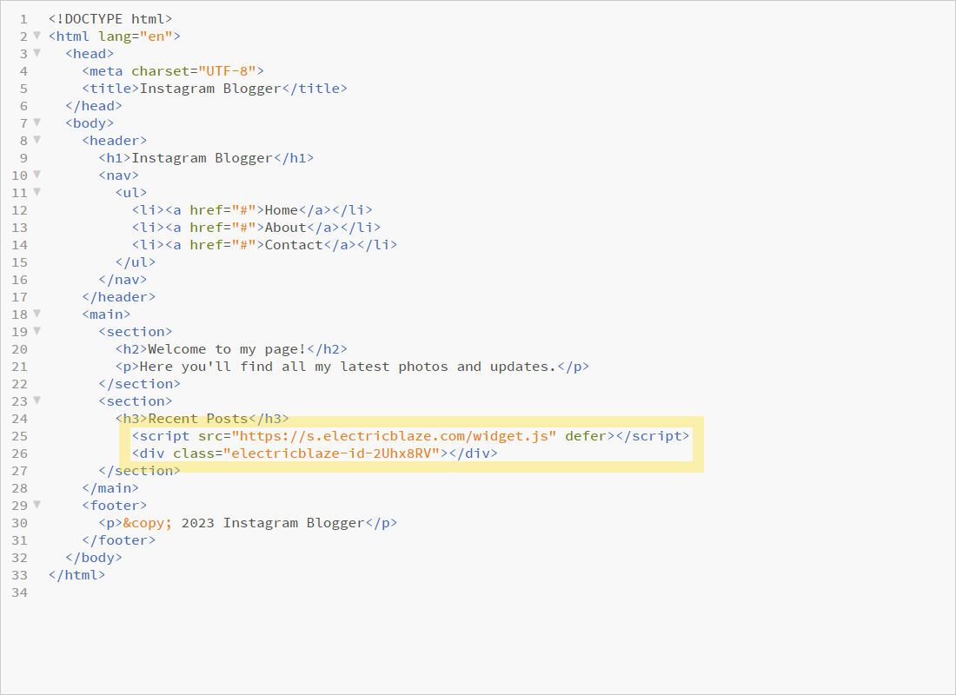Collapse the footer fold arrow on line 29
The height and width of the screenshot is (695, 956).
[x=37, y=505]
